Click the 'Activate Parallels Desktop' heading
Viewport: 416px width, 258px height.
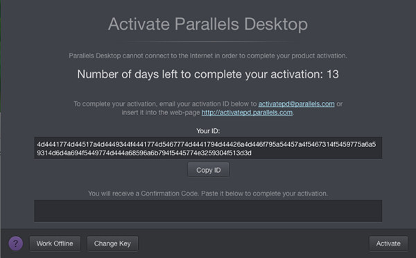coord(208,24)
